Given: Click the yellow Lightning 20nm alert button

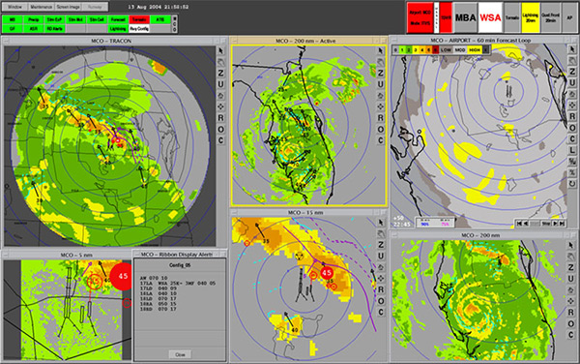Looking at the screenshot, I should 531,17.
